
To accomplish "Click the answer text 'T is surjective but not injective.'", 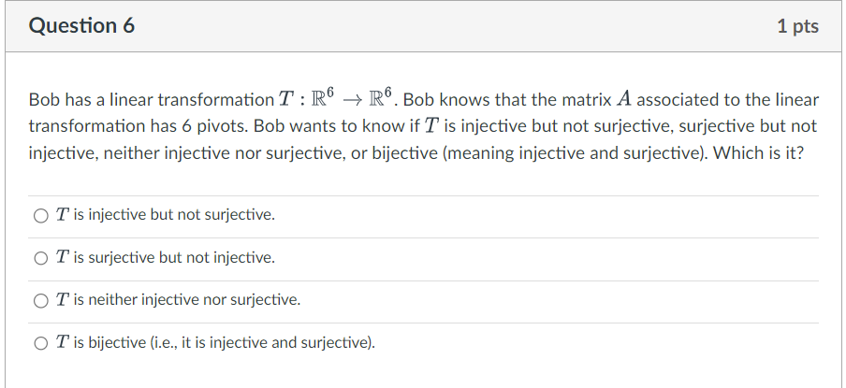I will pos(165,257).
